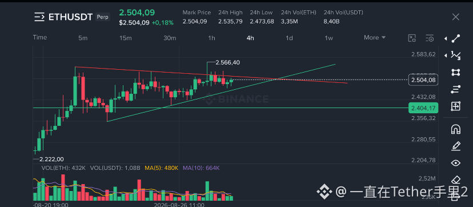
Task: Switch to the 15m timeframe
Action: pos(126,38)
